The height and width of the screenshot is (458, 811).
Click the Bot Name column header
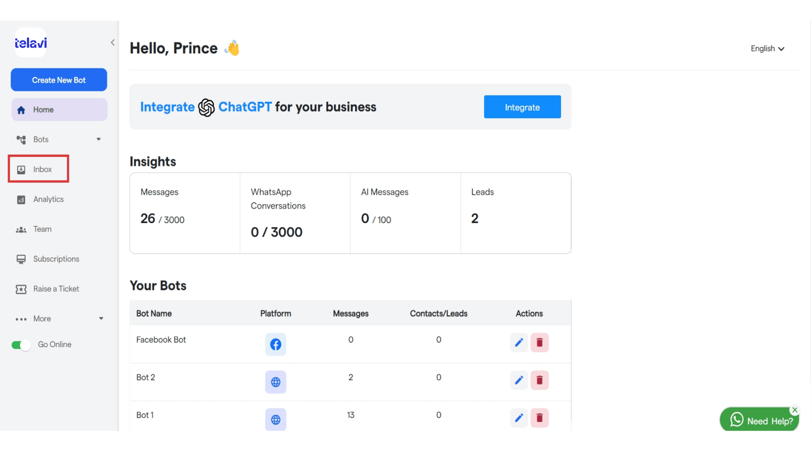point(154,313)
